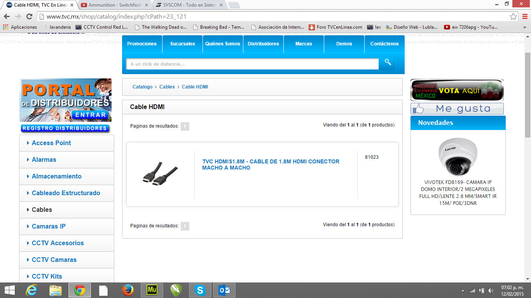The image size is (531, 298).
Task: Switch to the SYSCOM browser tab
Action: tap(189, 5)
